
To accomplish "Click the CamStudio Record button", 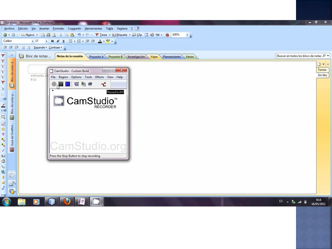I will coord(54,84).
